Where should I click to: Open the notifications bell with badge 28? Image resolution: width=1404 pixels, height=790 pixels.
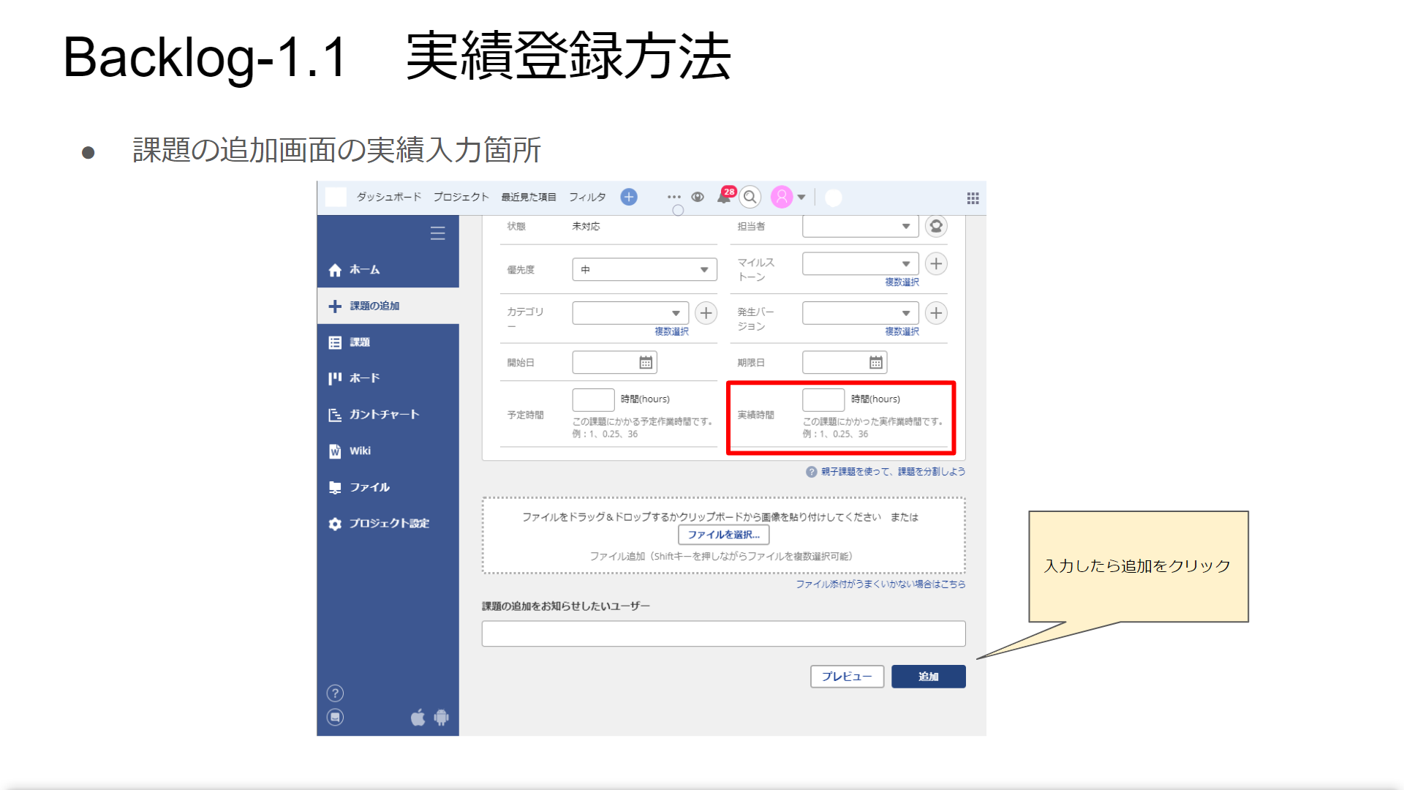point(725,196)
